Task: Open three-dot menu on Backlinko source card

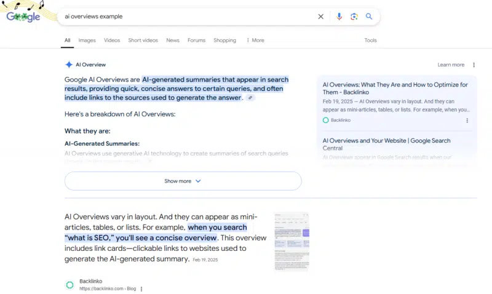Action: pos(467,121)
